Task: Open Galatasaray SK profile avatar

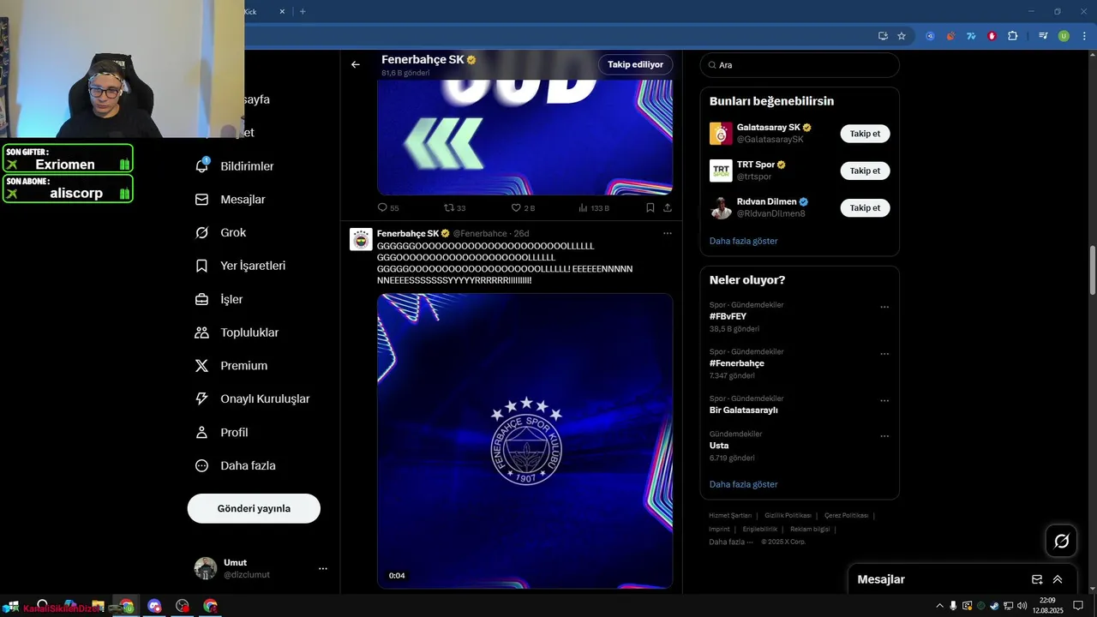Action: pyautogui.click(x=721, y=134)
